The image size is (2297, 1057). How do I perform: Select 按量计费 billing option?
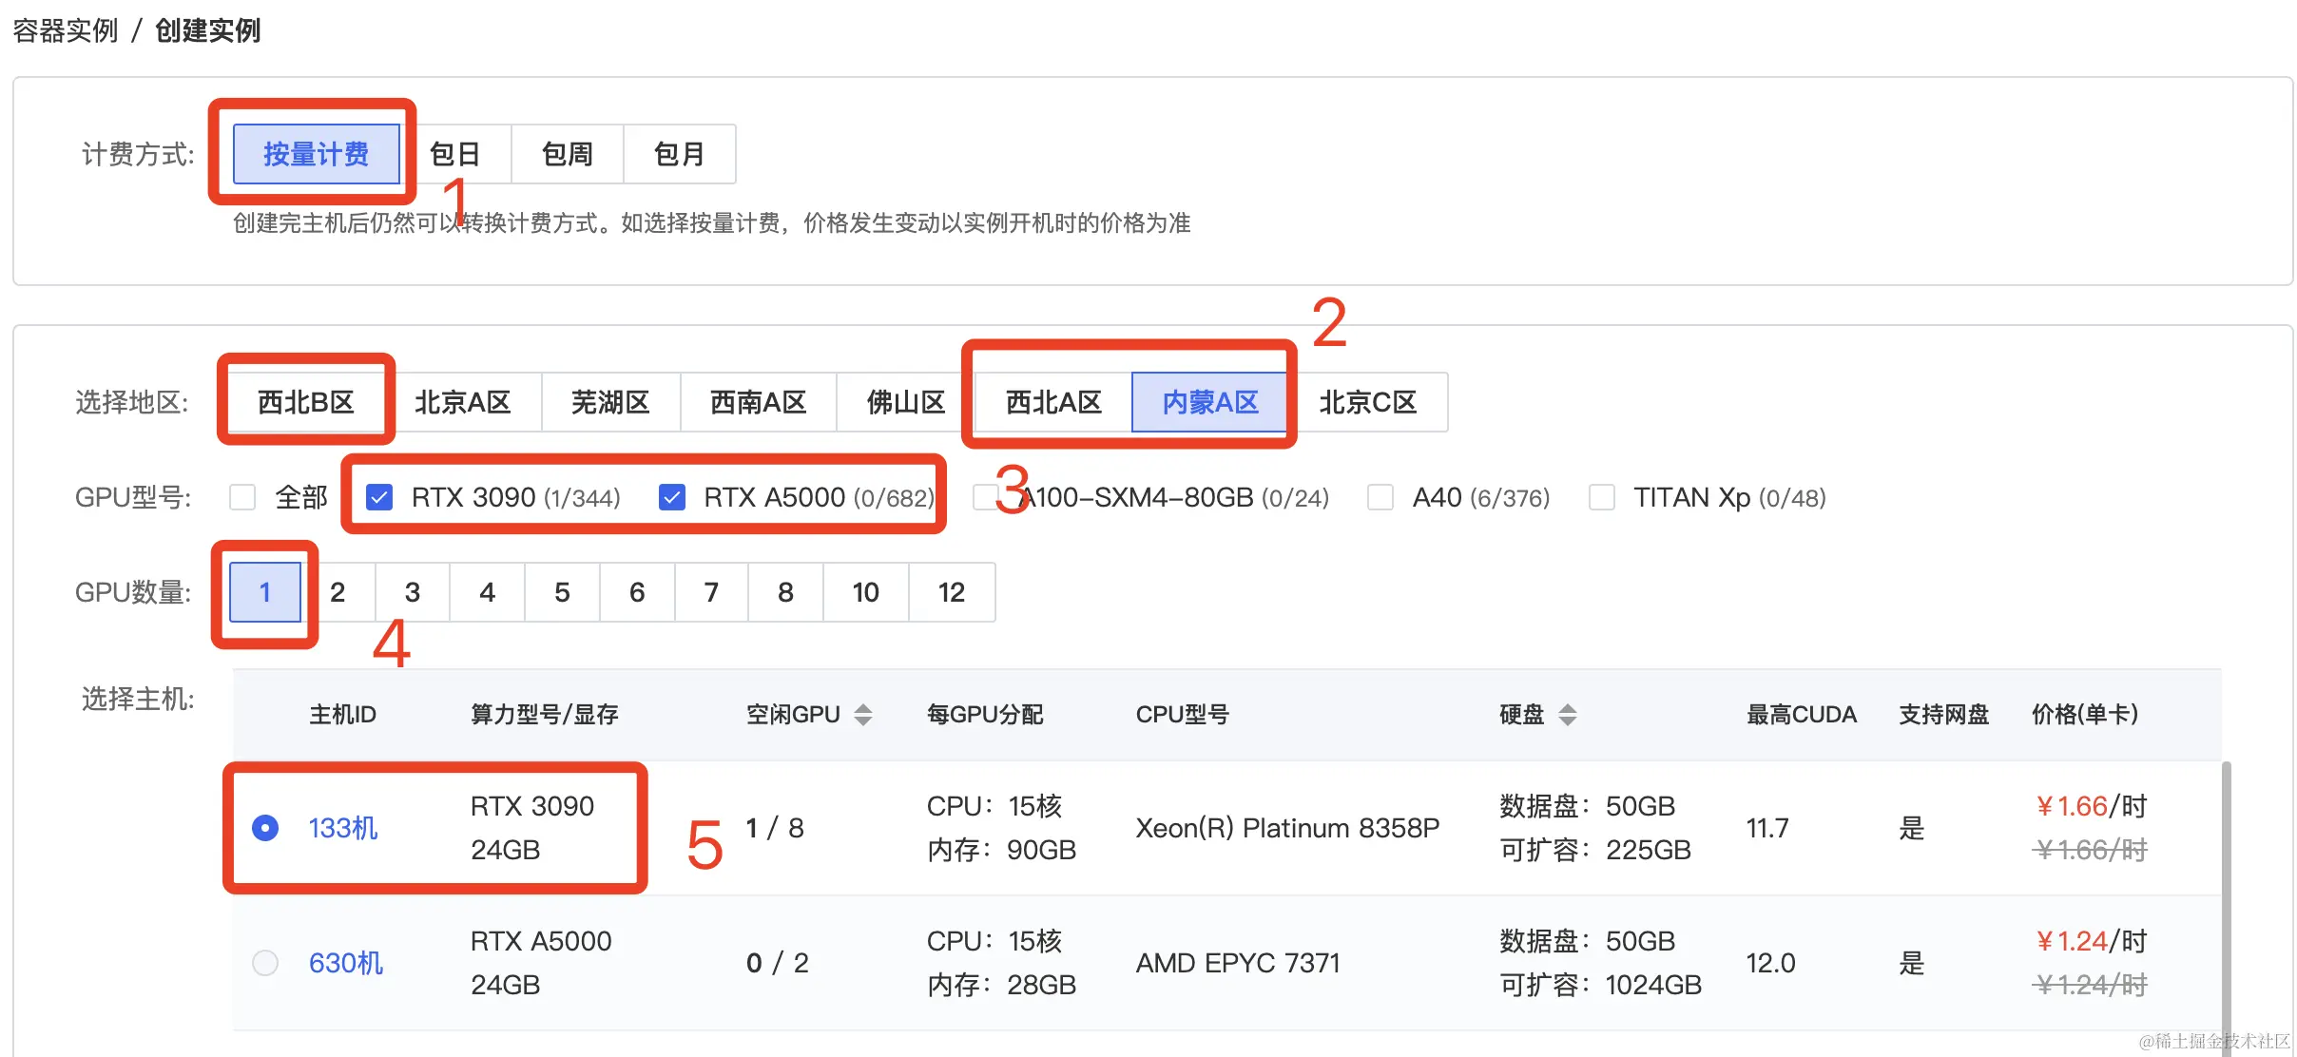coord(316,154)
